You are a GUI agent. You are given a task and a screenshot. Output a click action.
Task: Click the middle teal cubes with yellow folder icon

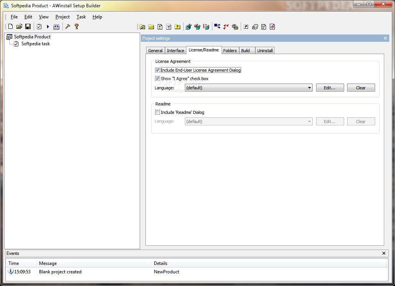(x=197, y=27)
